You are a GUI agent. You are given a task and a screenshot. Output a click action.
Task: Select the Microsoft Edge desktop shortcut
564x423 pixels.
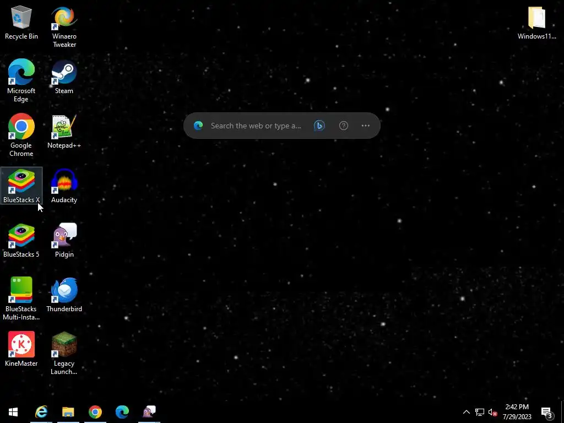(x=21, y=80)
